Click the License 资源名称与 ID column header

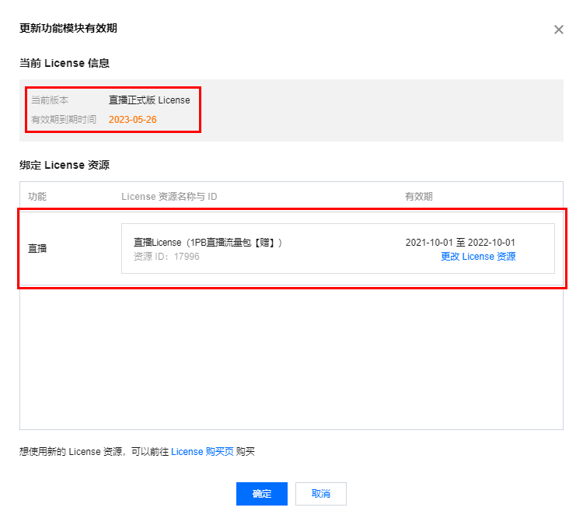pos(169,196)
